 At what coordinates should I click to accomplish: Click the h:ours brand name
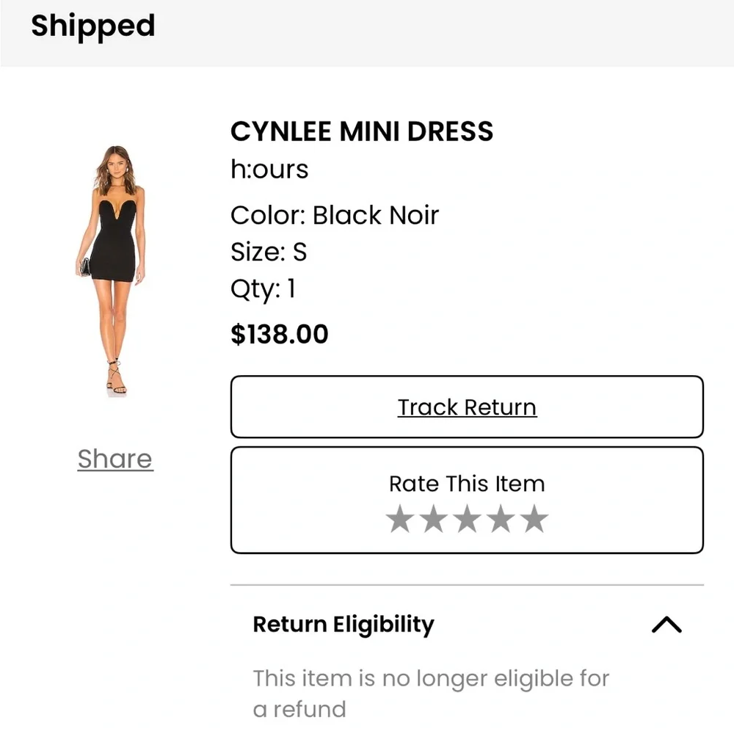(x=269, y=170)
